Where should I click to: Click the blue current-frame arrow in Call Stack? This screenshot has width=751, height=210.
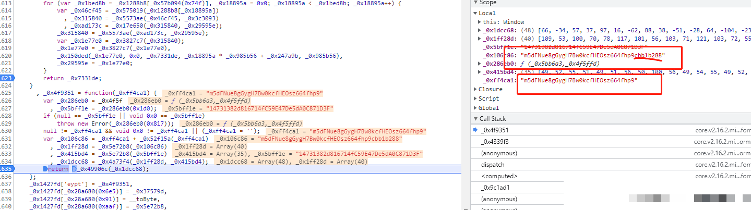[x=475, y=130]
